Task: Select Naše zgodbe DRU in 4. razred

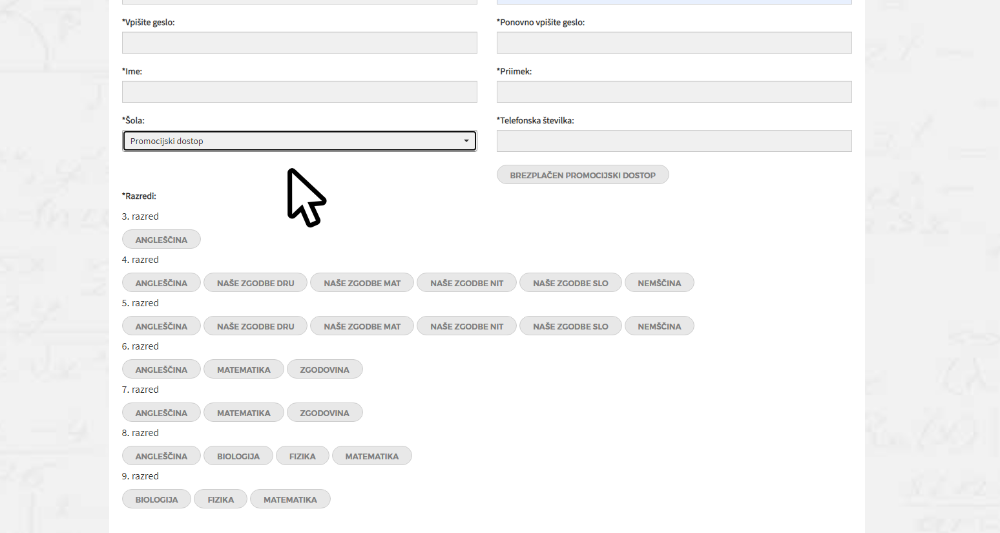Action: click(255, 283)
